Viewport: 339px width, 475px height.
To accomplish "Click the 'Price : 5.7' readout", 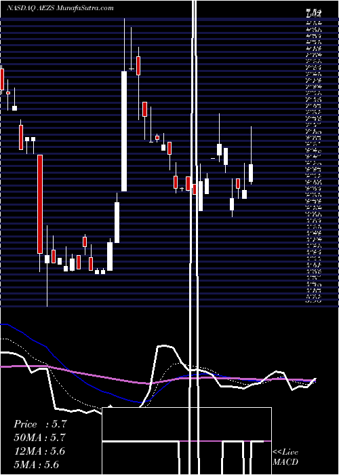I will [39, 424].
